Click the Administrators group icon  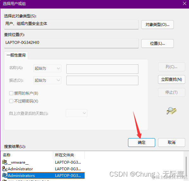pyautogui.click(x=5, y=175)
